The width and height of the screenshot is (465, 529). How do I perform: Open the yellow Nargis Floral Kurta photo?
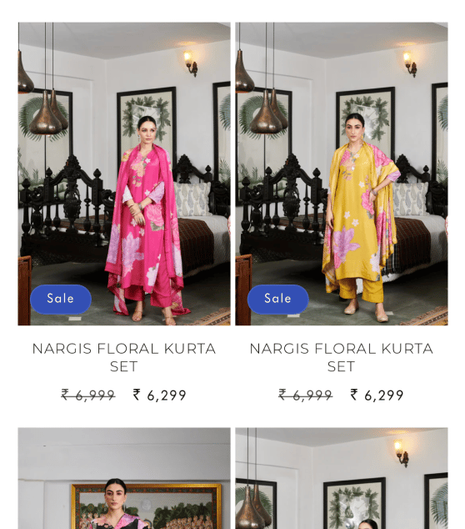click(x=342, y=174)
